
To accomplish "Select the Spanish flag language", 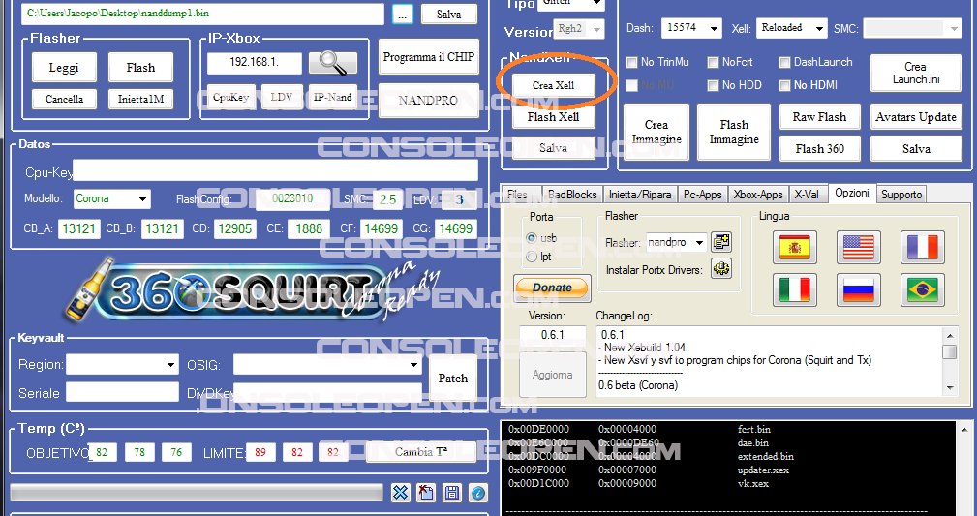I will click(794, 248).
